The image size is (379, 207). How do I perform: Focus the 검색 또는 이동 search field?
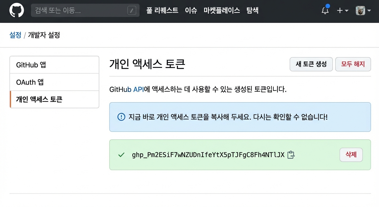point(85,11)
